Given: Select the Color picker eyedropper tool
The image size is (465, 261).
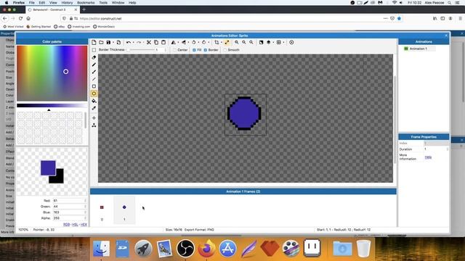Looking at the screenshot, I should [x=94, y=108].
